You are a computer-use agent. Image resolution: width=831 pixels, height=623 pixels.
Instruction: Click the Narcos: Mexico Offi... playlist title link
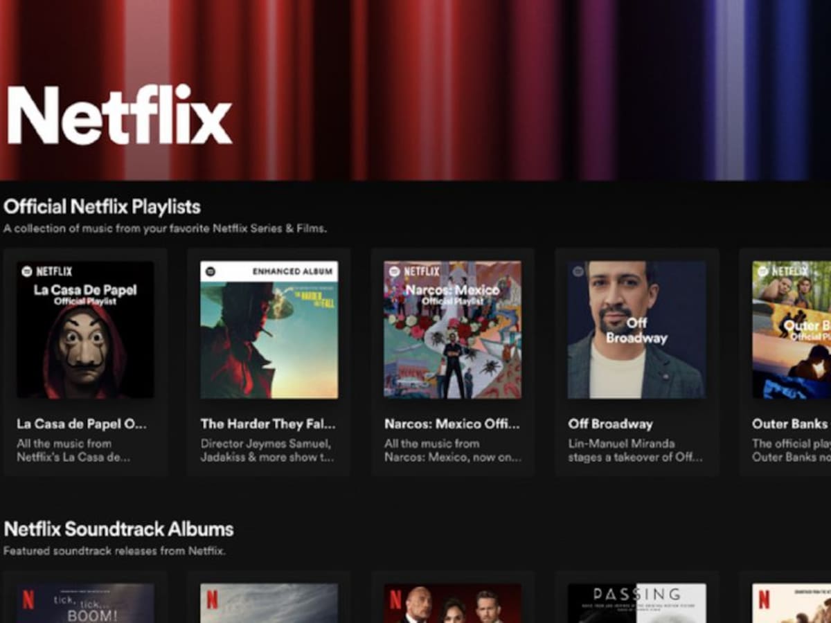click(x=452, y=424)
